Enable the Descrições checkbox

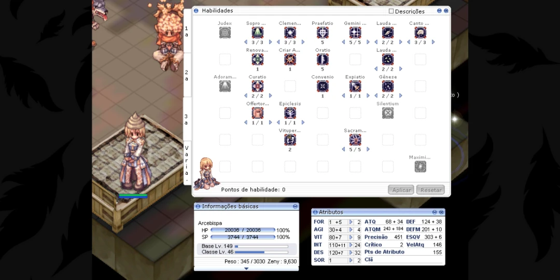coord(391,11)
